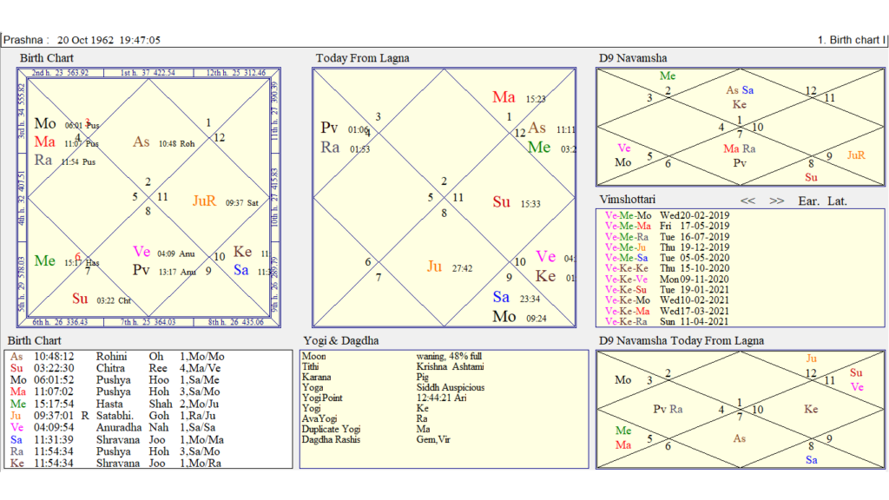Click 'Mo 09:24' in Today From Lagna chart
889x500 pixels.
[x=519, y=317]
